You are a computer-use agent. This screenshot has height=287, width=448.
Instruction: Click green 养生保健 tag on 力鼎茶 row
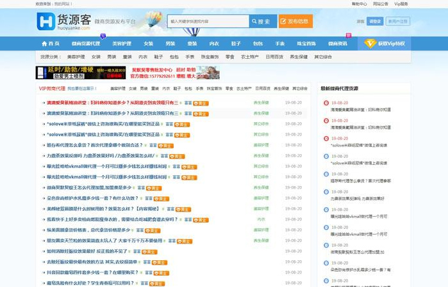click(x=261, y=155)
